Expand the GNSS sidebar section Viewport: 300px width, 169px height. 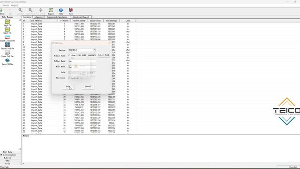pyautogui.click(x=7, y=161)
